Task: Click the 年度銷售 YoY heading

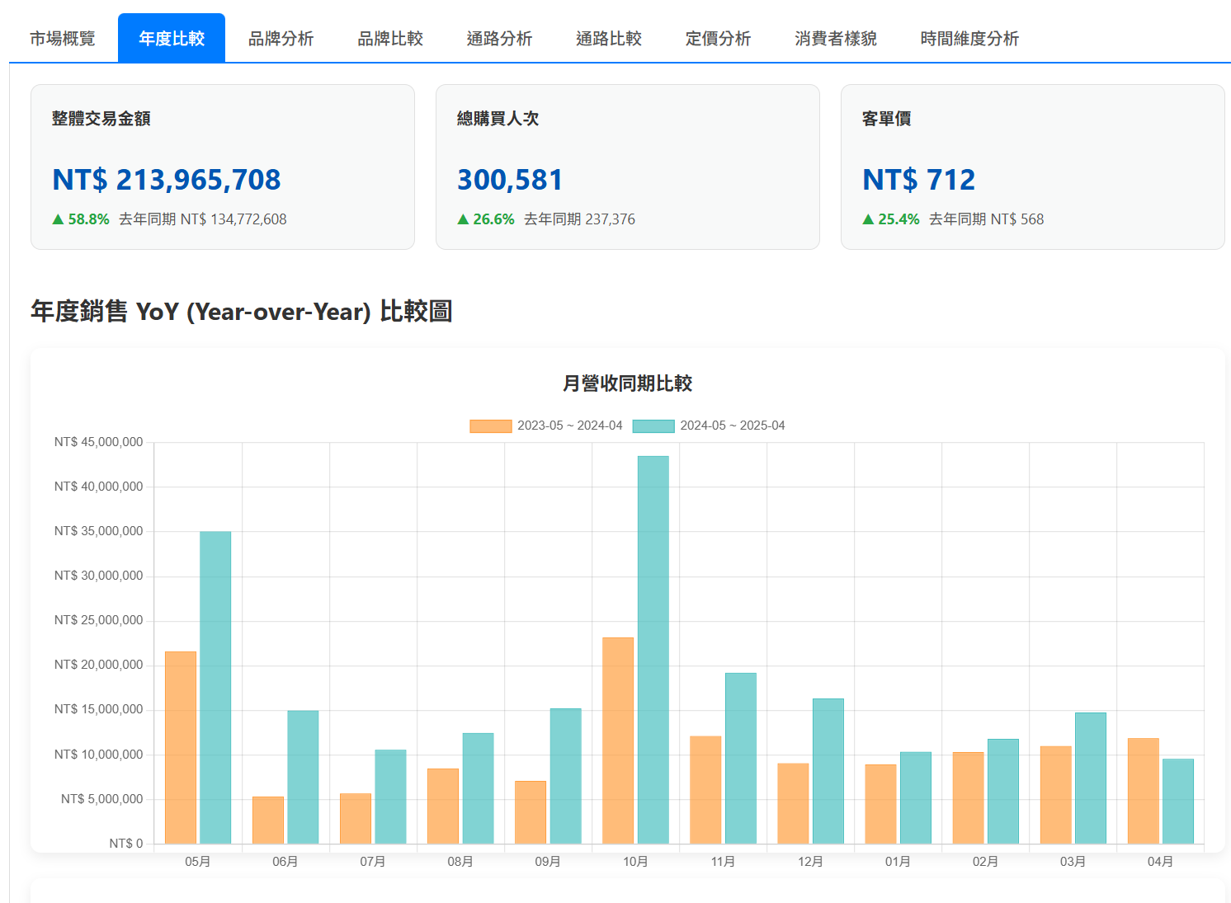Action: pyautogui.click(x=242, y=312)
